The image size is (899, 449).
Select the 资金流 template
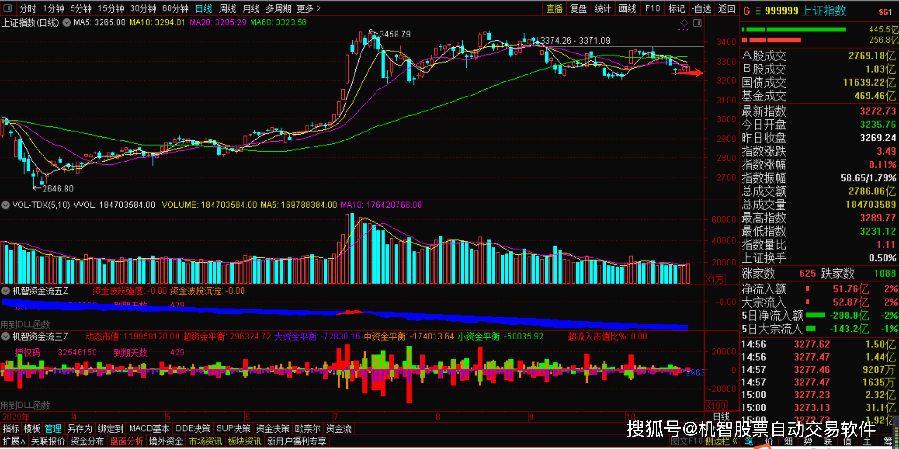tap(339, 428)
